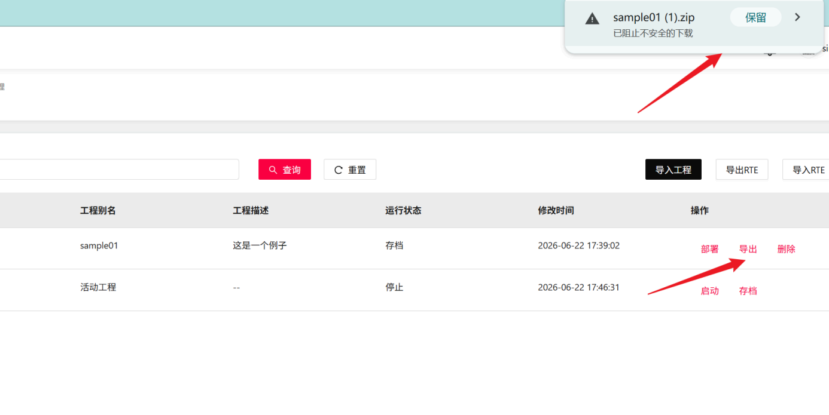Click the 重置 reset button

(x=350, y=170)
